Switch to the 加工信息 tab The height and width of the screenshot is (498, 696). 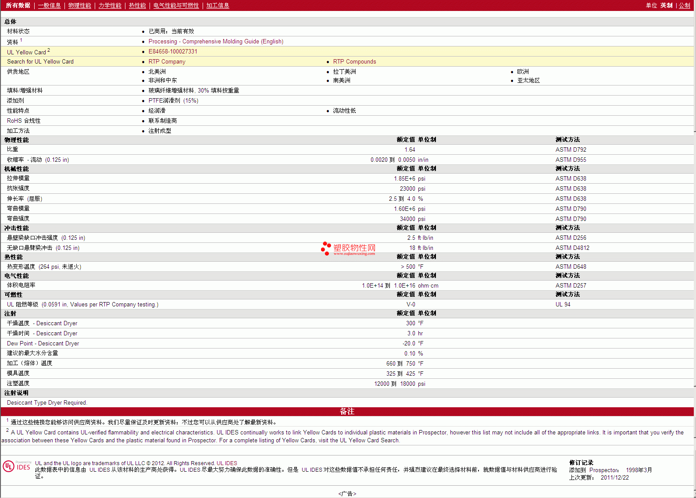click(x=218, y=5)
